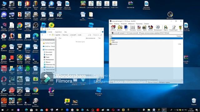Image resolution: width=200 pixels, height=112 pixels.
Task: Click the Вирусы (virus scan) icon
Action: coord(166,28)
